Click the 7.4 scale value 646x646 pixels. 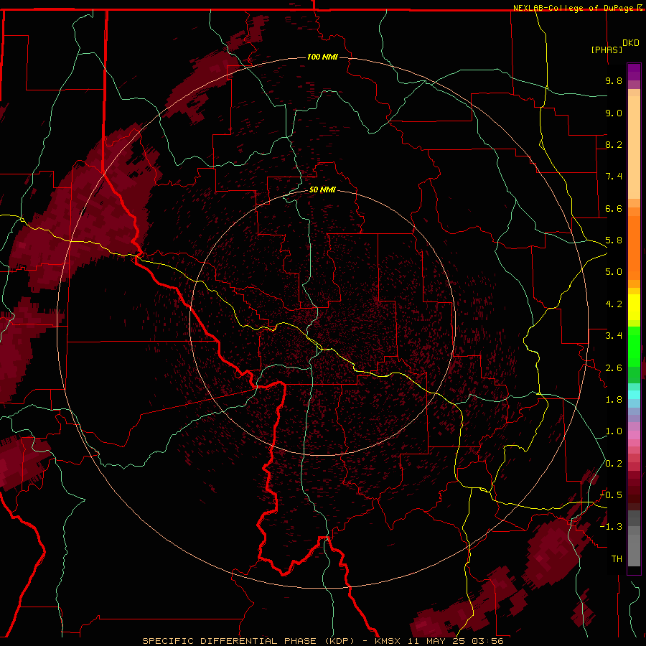(614, 177)
